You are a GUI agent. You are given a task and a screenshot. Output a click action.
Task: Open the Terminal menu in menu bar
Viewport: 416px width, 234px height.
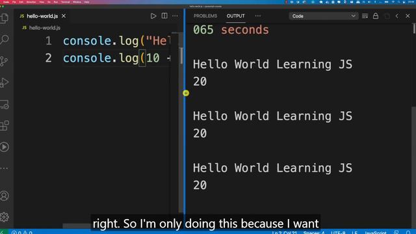[65, 2]
